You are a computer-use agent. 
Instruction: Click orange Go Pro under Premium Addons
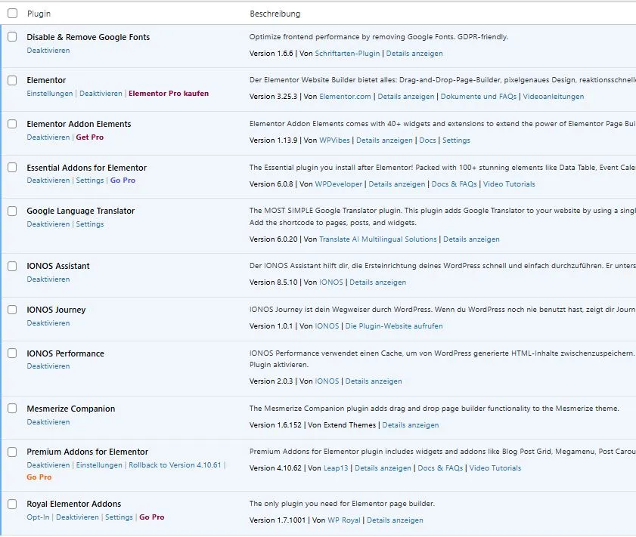39,477
